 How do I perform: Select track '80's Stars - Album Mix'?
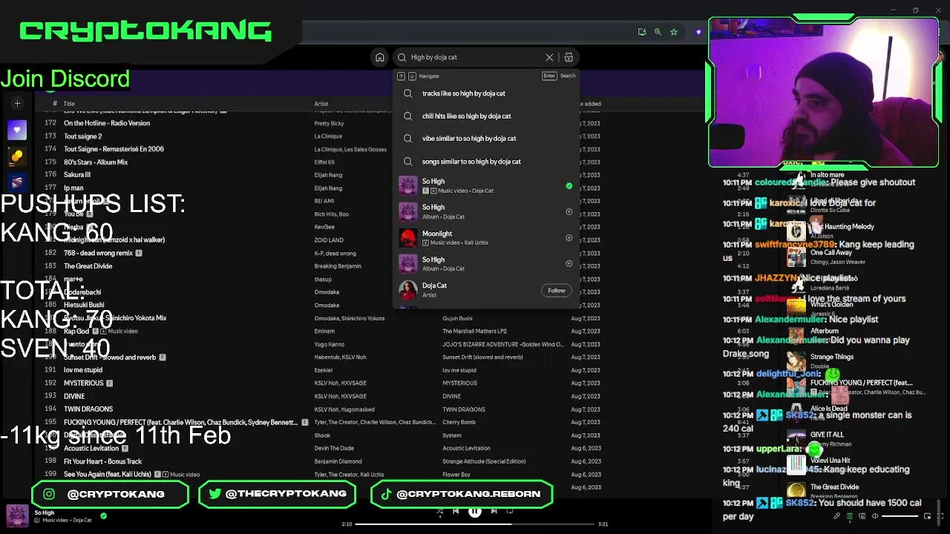point(96,162)
